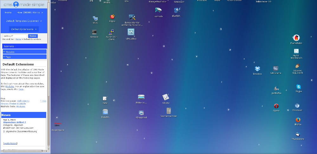Open the ProjectLibre desktop icon
317x154 pixels.
(58, 124)
